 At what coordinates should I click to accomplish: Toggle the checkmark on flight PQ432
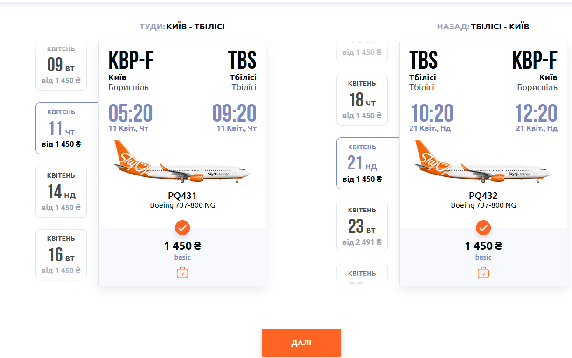[483, 228]
